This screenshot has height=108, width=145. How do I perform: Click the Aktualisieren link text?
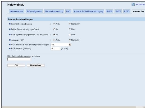coord(140,4)
